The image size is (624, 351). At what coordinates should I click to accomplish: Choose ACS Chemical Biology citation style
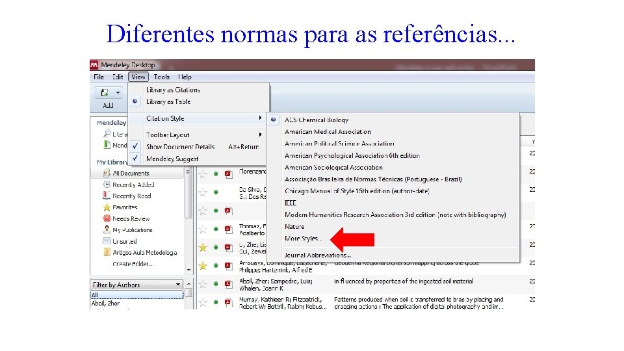(317, 120)
